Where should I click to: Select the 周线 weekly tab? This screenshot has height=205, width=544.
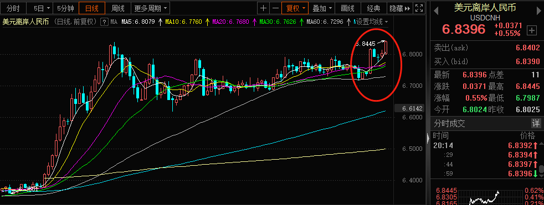pos(119,8)
